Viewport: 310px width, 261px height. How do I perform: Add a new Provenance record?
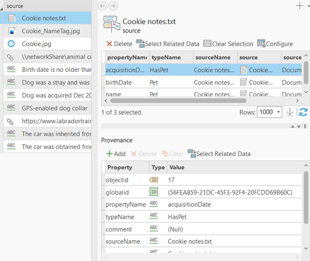click(x=116, y=154)
